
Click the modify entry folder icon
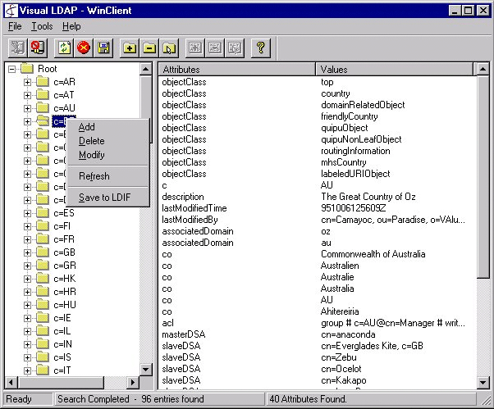[x=170, y=48]
